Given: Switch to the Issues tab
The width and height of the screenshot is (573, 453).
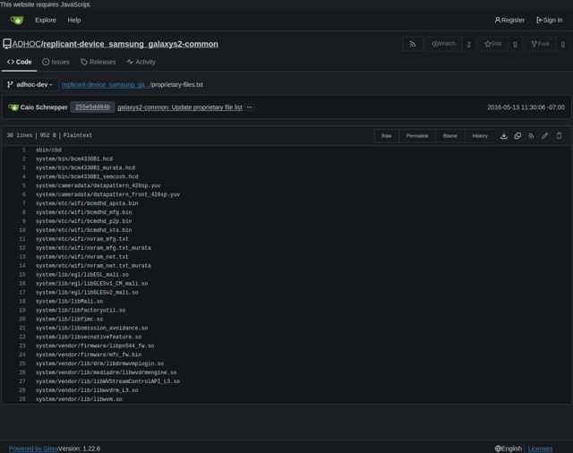Looking at the screenshot, I should click(x=56, y=63).
